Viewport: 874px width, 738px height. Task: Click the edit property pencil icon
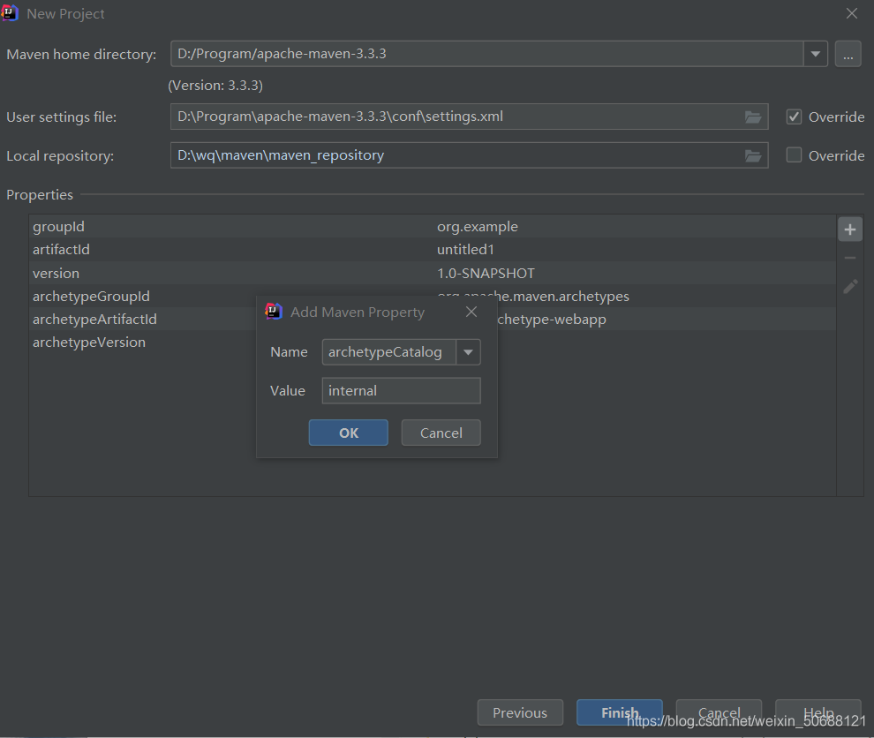click(x=850, y=287)
